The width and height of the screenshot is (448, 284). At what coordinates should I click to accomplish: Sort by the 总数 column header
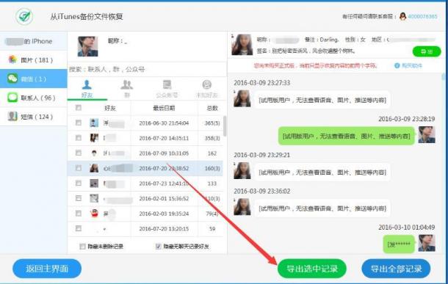212,108
